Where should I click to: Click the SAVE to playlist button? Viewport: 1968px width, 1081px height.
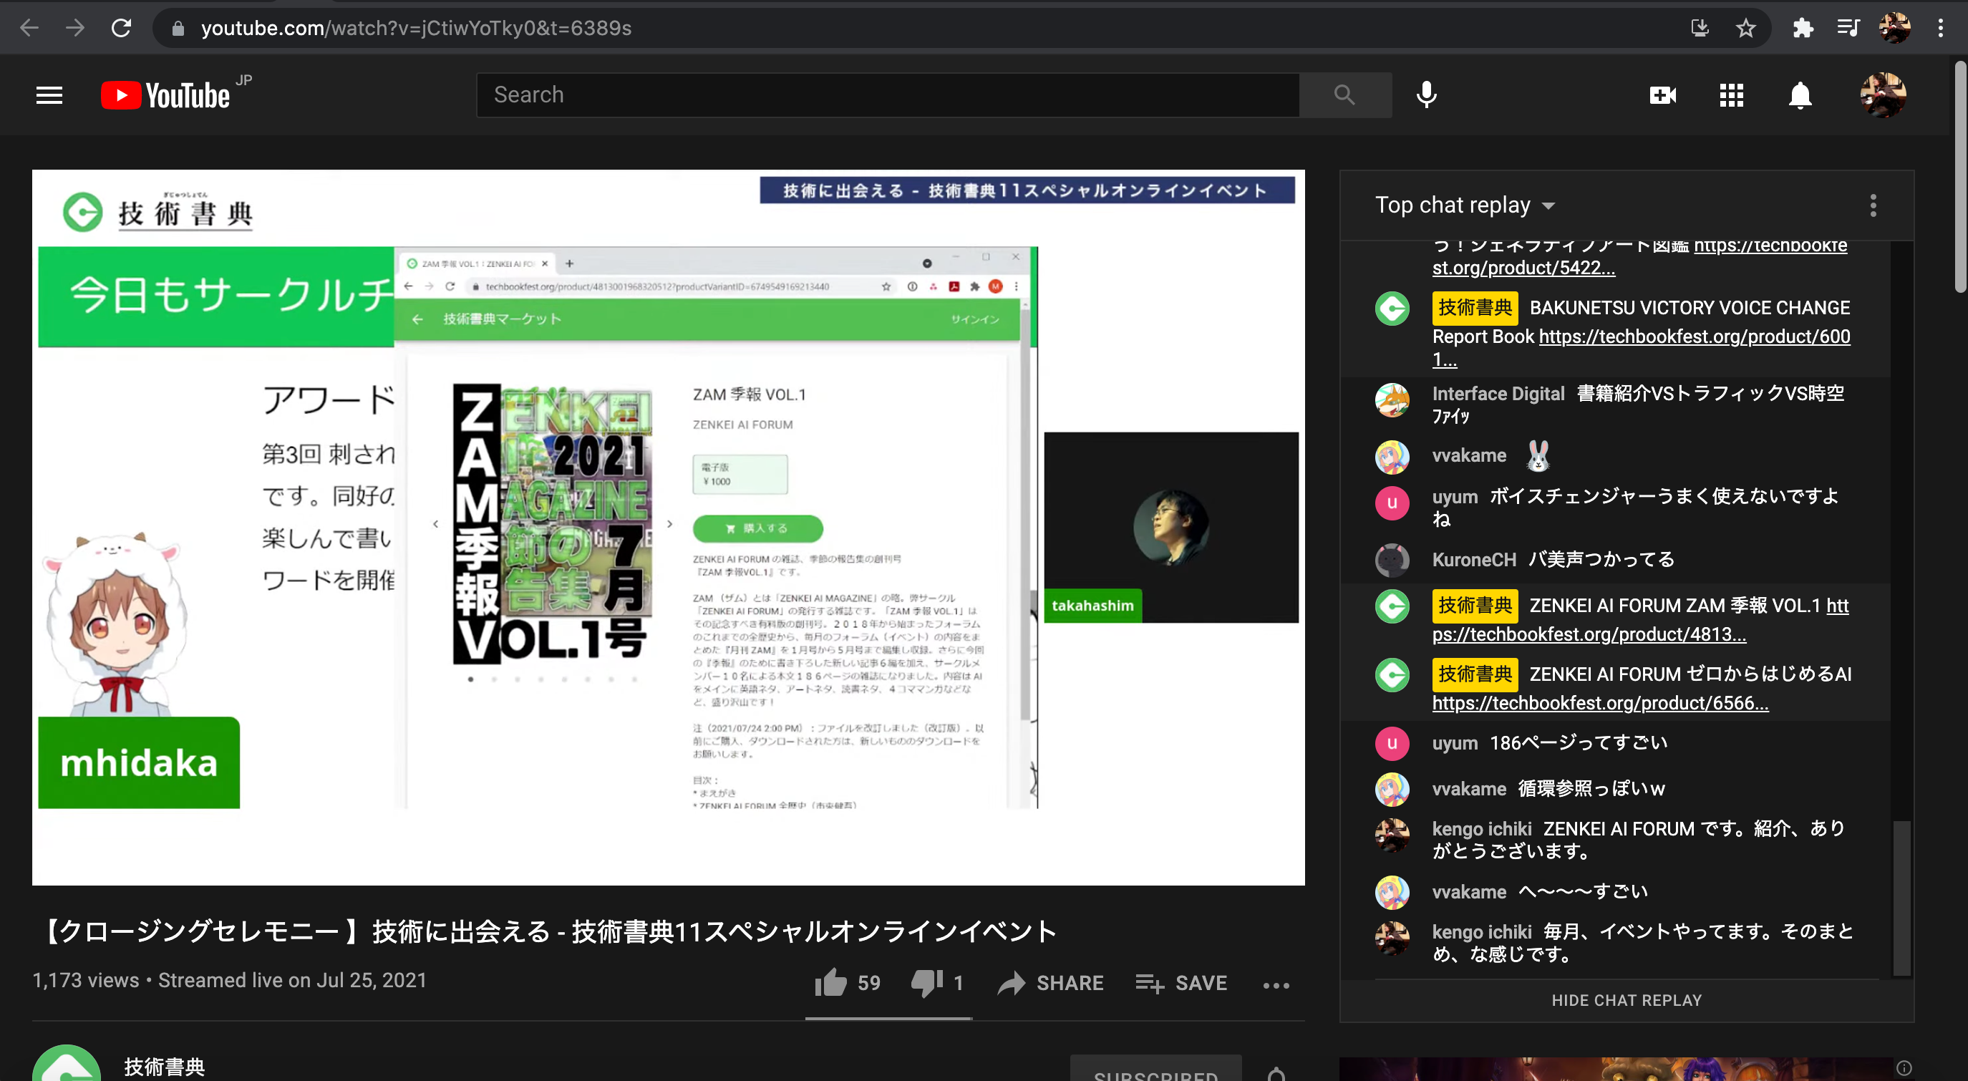pos(1181,983)
